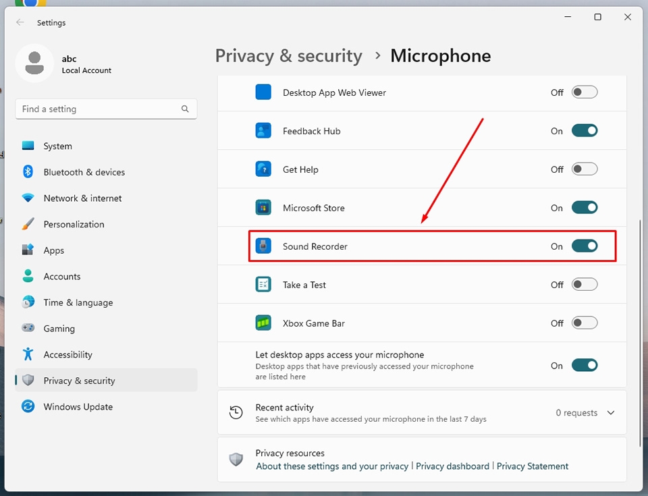Enable microphone for Desktop App Web Viewer
Viewport: 648px width, 496px height.
pos(585,92)
